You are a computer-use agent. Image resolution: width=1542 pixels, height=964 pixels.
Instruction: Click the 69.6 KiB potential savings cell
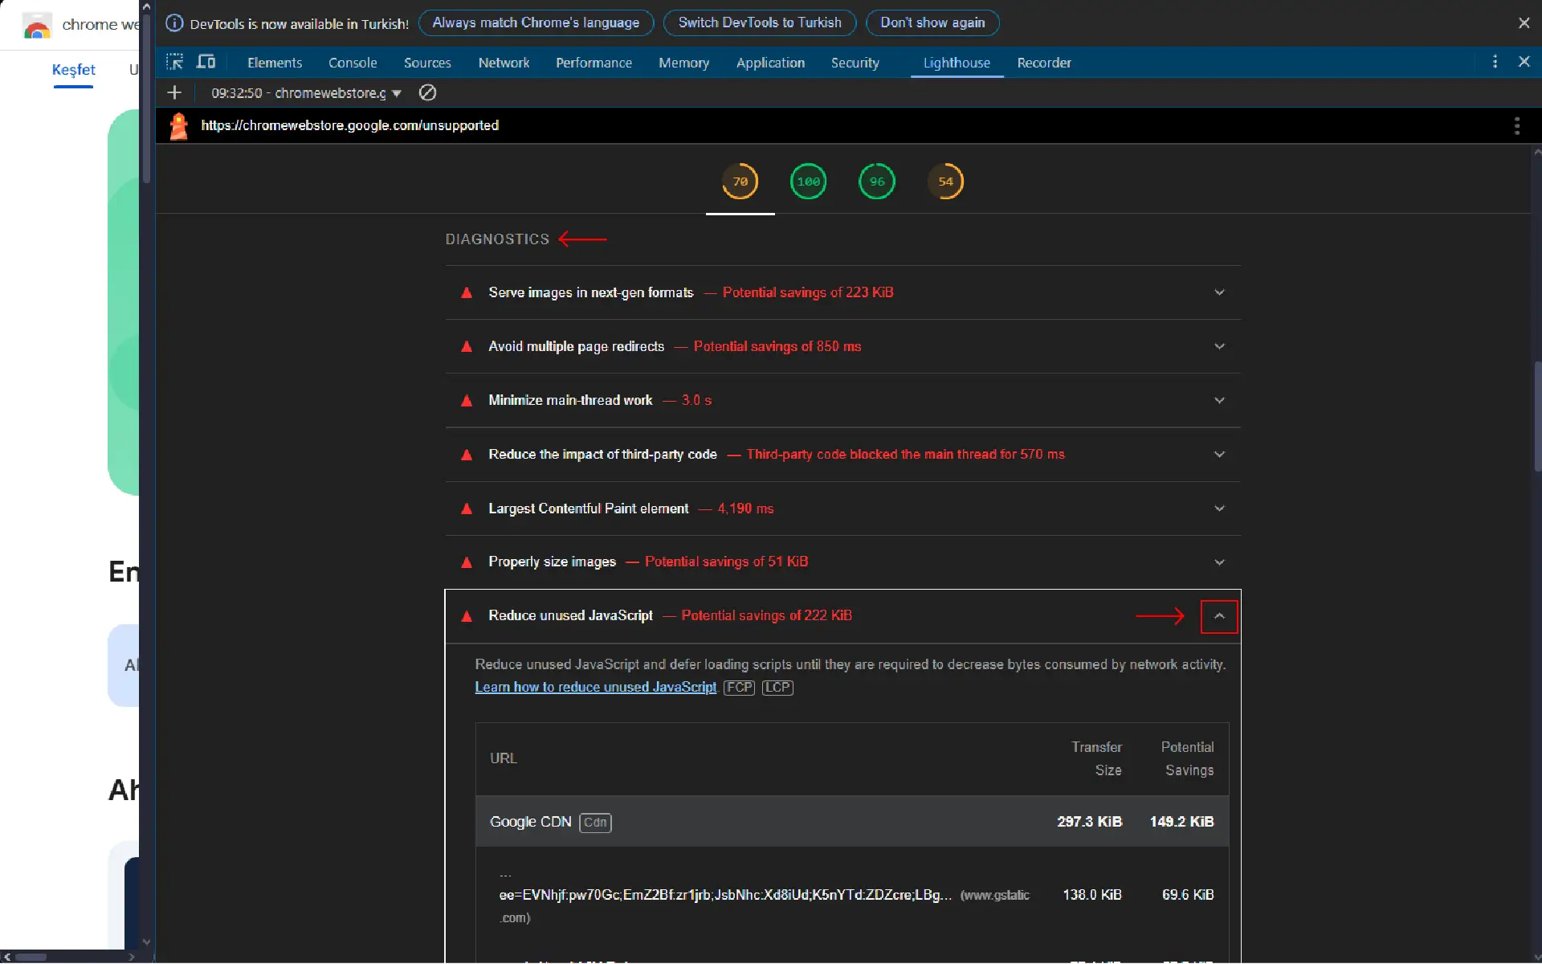click(x=1188, y=895)
